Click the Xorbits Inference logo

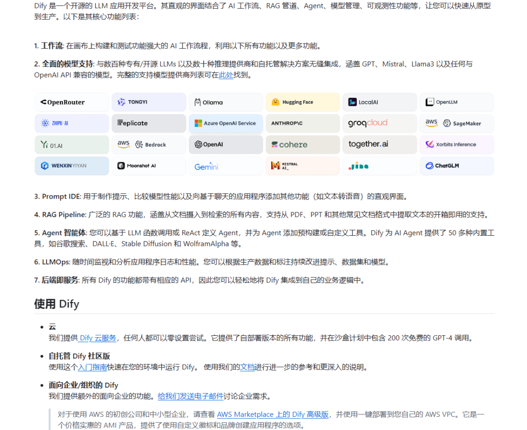point(456,144)
